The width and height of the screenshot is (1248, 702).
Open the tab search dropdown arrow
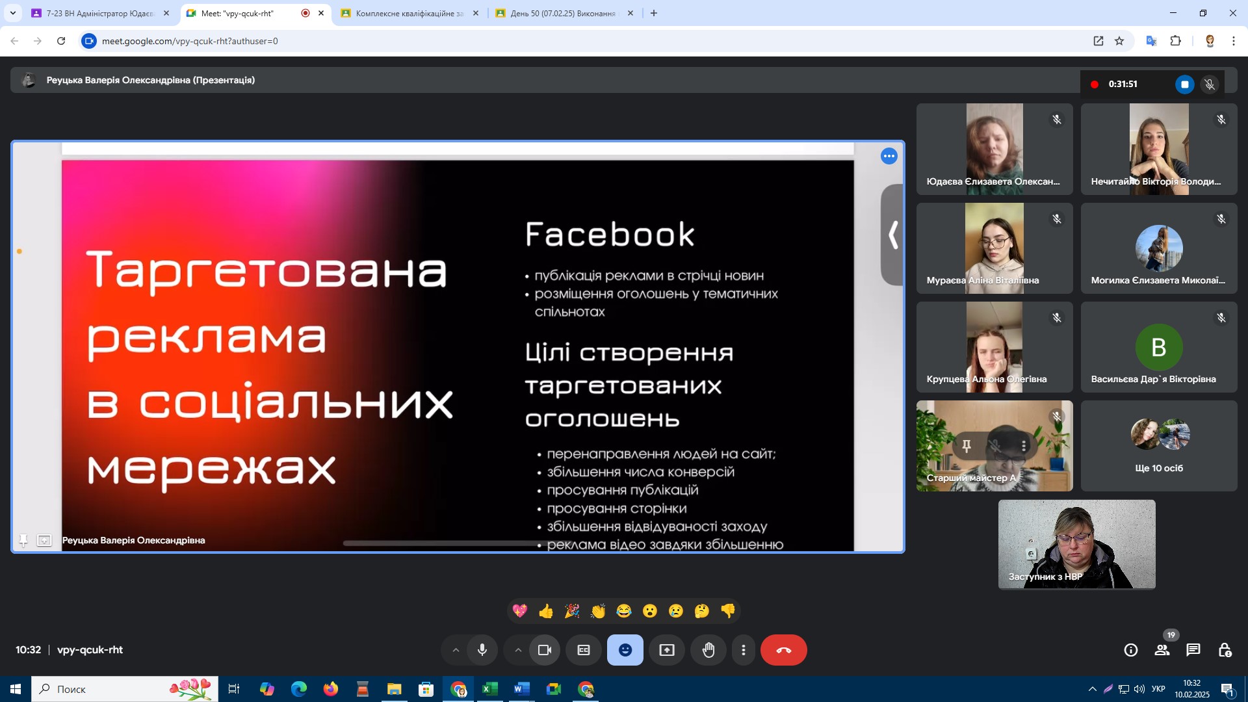(x=12, y=13)
